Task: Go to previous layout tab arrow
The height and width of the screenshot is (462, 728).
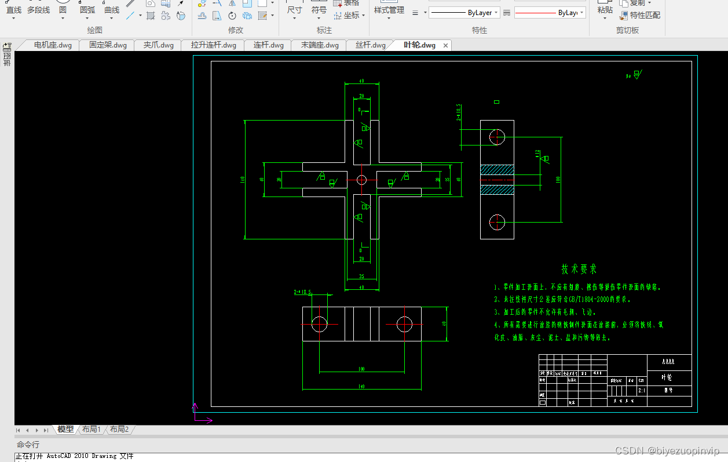Action: 27,430
